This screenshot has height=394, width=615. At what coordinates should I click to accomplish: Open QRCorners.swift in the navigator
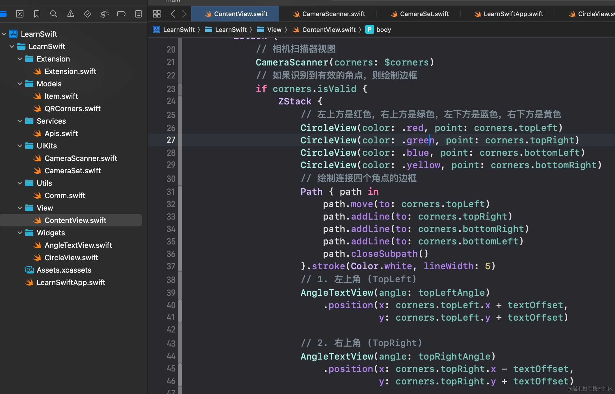[x=72, y=109]
